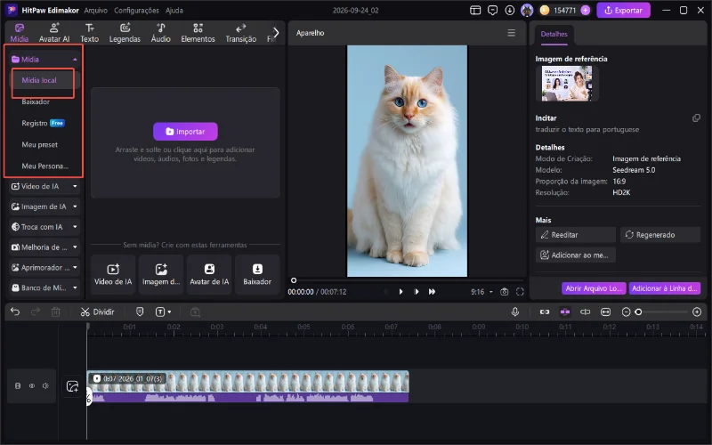Click the timeline ruler at 0:05
The image size is (712, 445).
pyautogui.click(x=303, y=327)
